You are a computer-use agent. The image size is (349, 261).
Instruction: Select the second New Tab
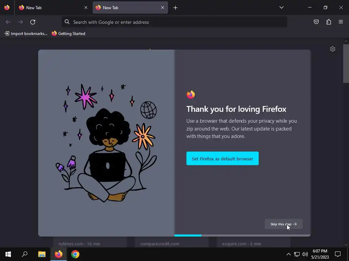click(x=130, y=7)
